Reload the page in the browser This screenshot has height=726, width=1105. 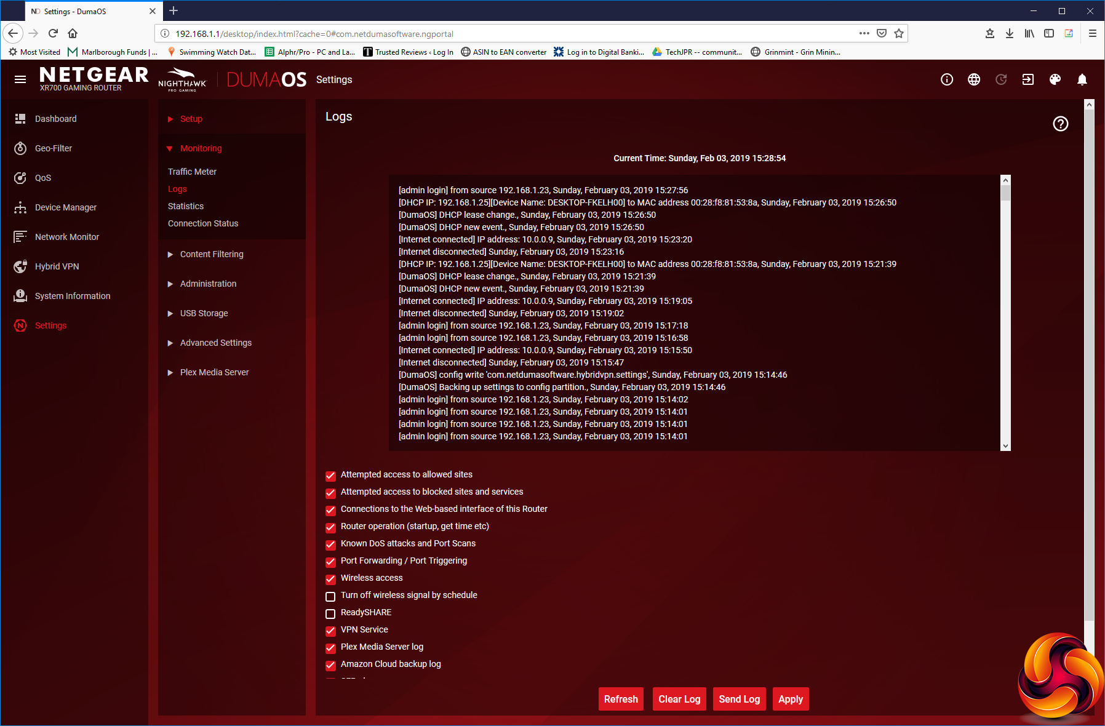pyautogui.click(x=53, y=33)
